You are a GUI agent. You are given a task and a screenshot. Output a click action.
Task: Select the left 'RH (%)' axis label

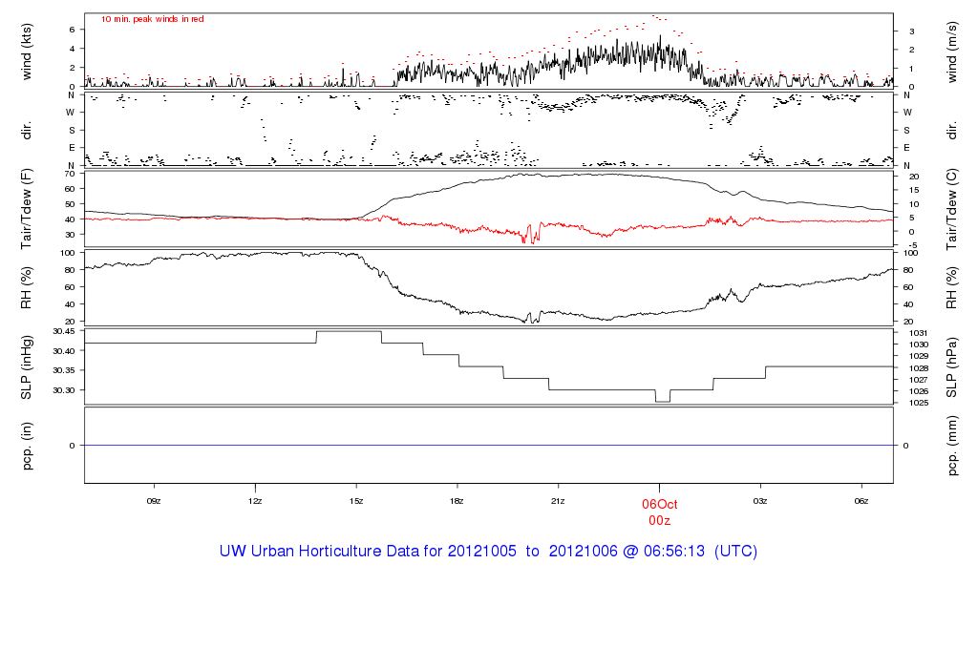[26, 288]
